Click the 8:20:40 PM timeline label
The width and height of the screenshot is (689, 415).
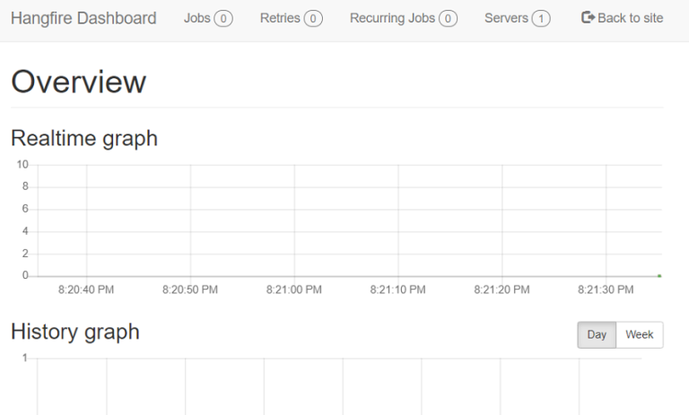pos(86,290)
